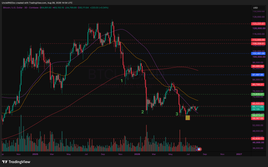Select the red 42,830.77 price label
This screenshot has height=167, width=268.
click(258, 139)
